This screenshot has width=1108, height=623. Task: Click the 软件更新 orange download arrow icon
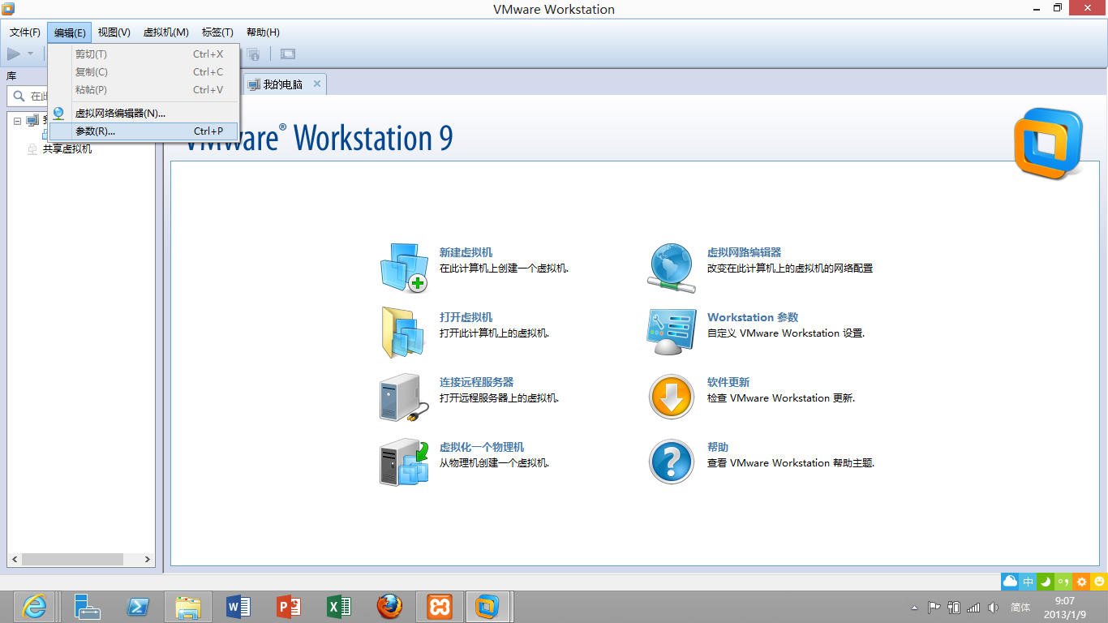coord(672,397)
